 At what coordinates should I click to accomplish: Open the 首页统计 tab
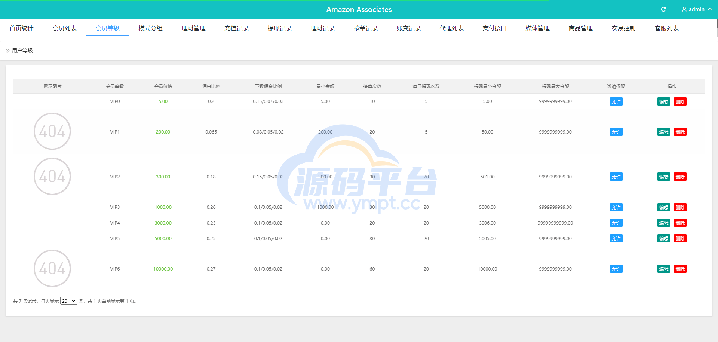tap(21, 28)
